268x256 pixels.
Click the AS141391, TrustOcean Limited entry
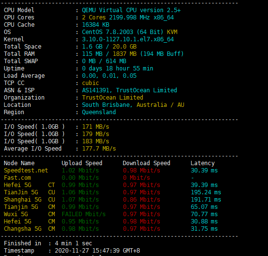129,90
